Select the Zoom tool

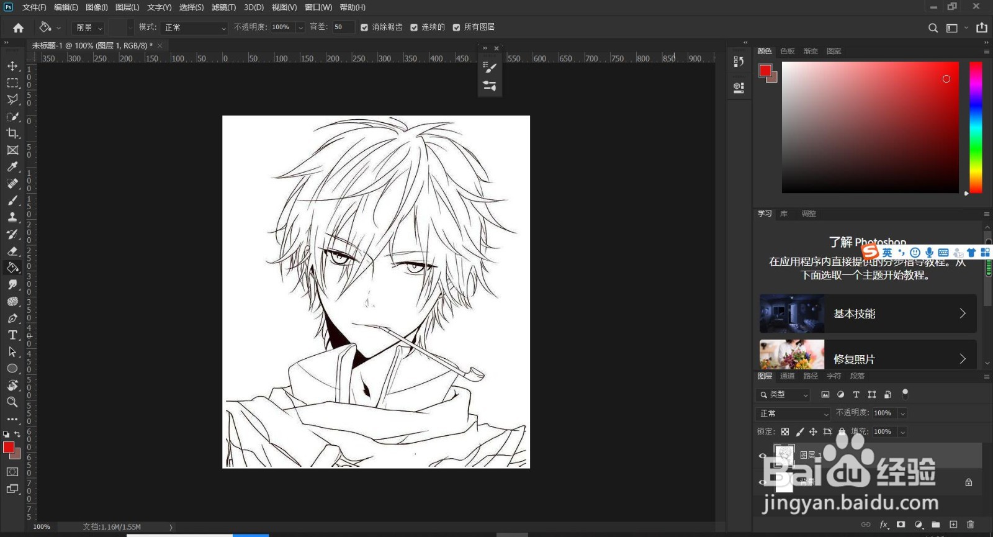[12, 402]
